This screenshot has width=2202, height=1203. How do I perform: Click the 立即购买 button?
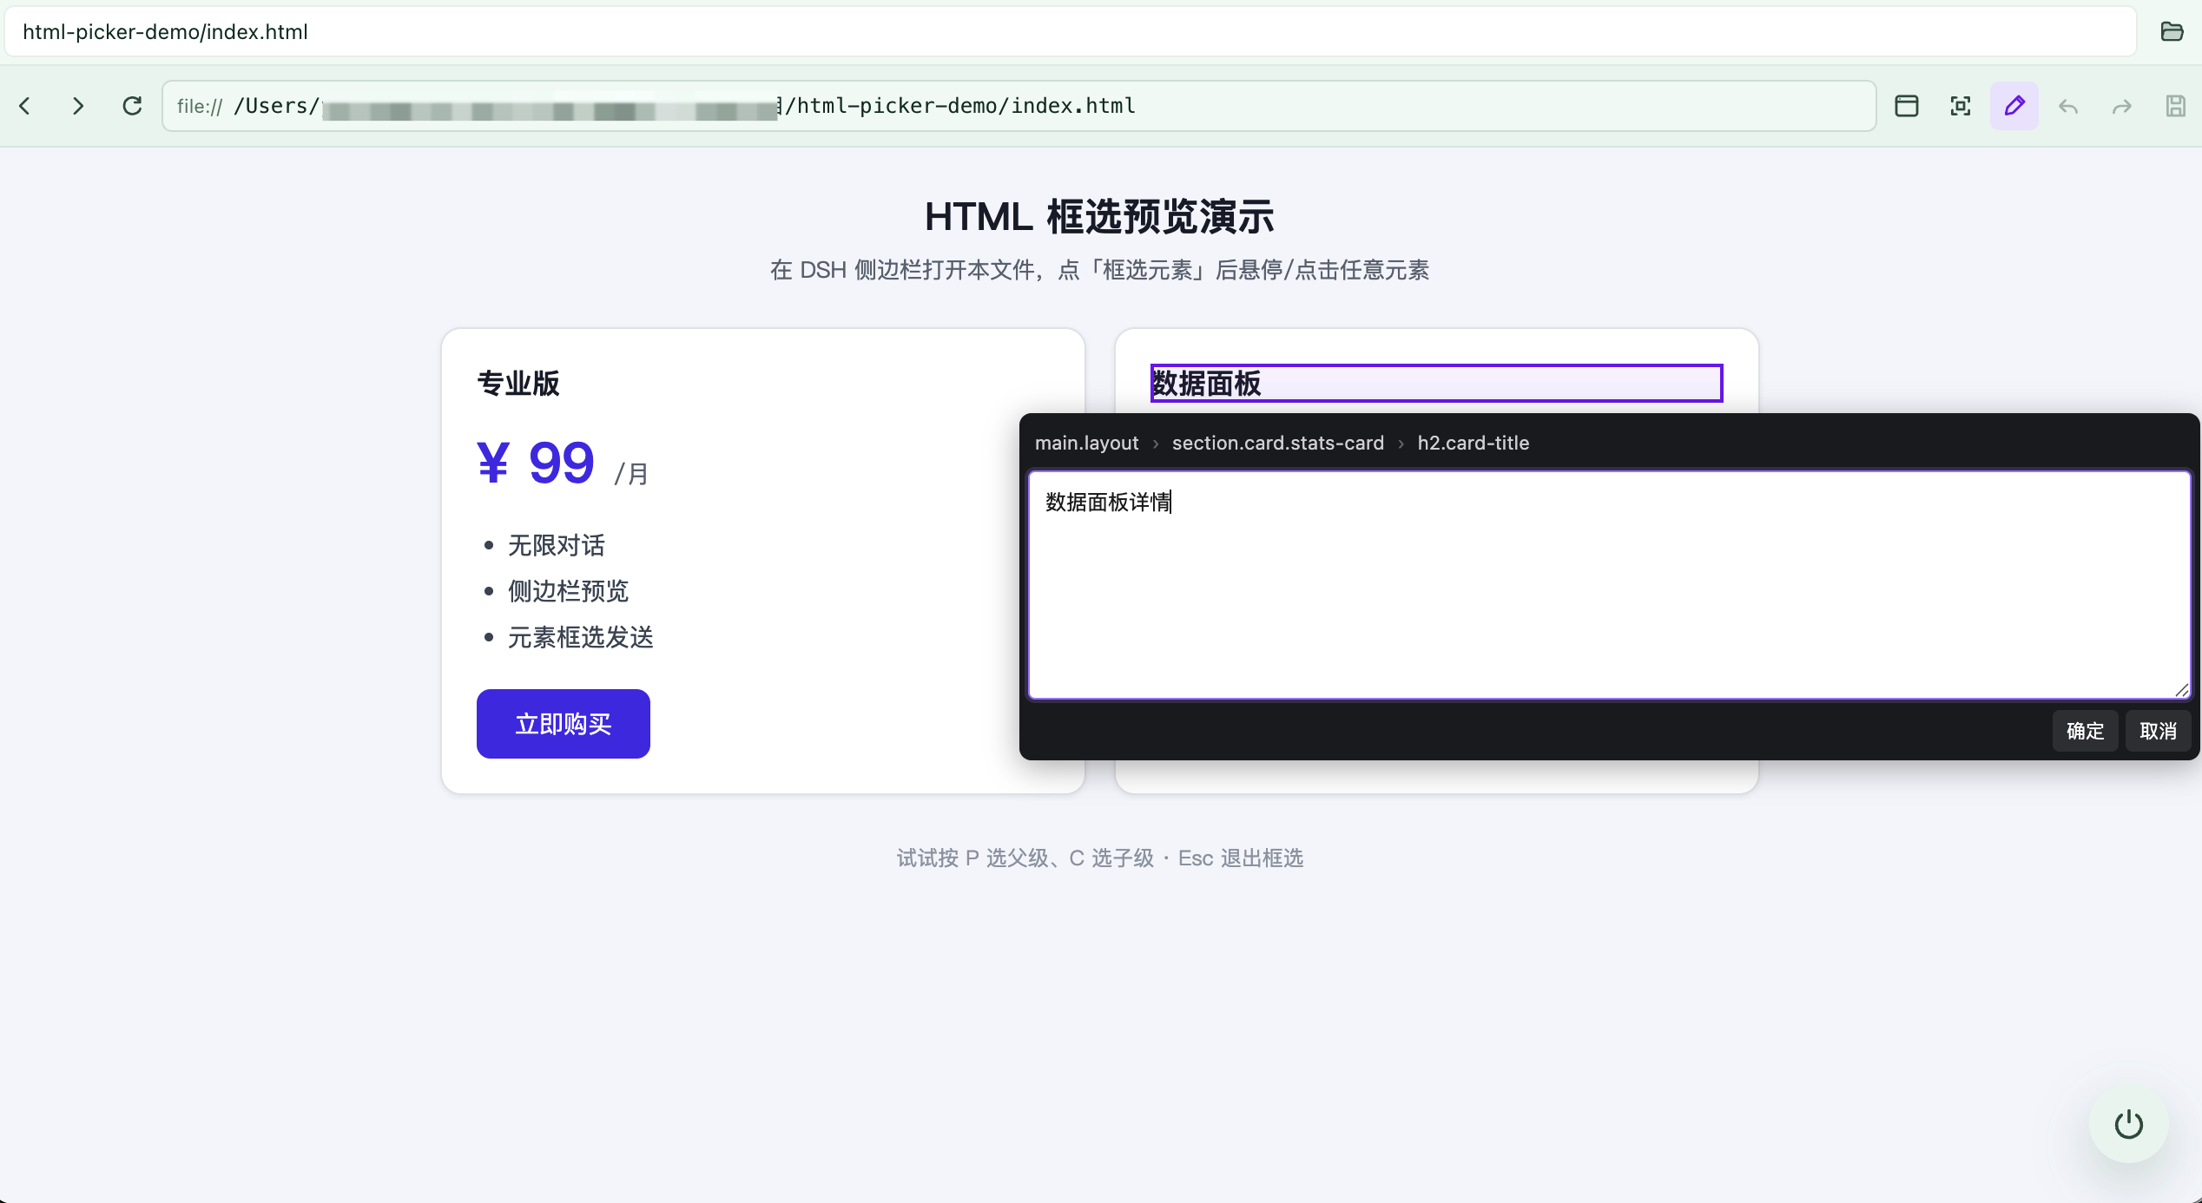coord(564,724)
